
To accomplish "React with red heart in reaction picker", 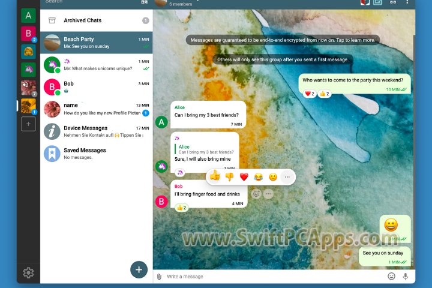I will (244, 176).
